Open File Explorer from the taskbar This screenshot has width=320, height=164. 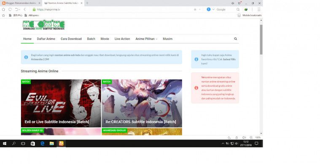click(x=51, y=143)
